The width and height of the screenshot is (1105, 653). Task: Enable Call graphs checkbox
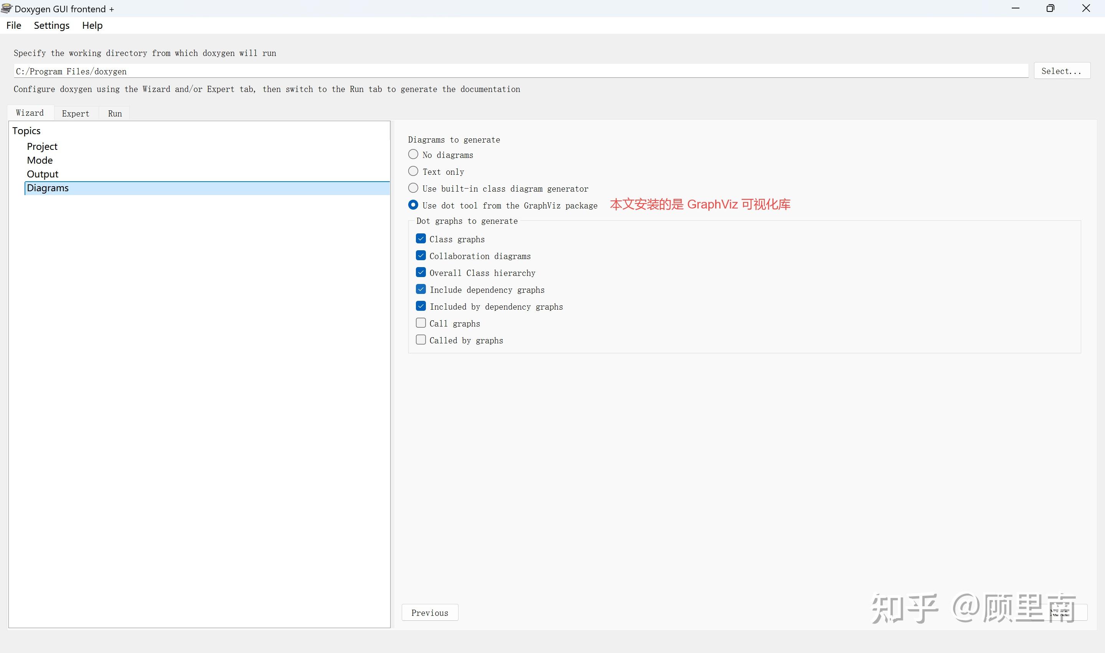(421, 323)
